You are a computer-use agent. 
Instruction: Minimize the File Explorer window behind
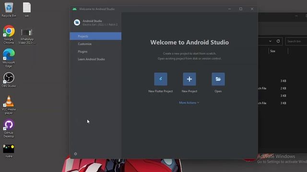(x=296, y=16)
